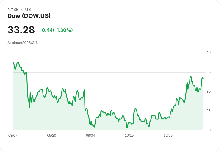The height and width of the screenshot is (151, 219).
Task: Click the price line's recent peak near 34
Action: point(191,76)
